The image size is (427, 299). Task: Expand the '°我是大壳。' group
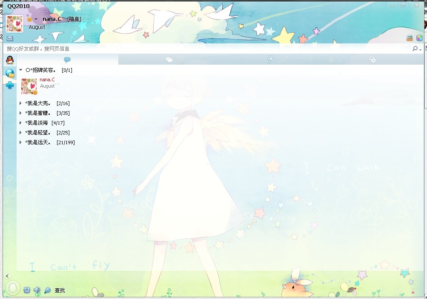(20, 103)
